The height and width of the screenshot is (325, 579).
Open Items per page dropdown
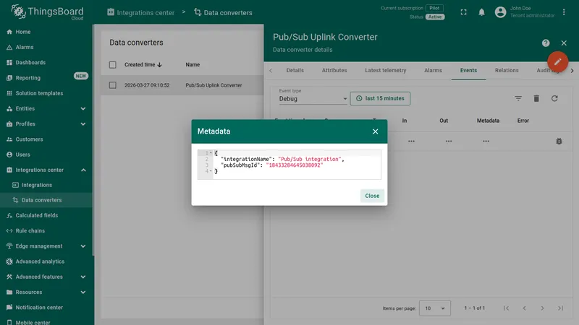[x=435, y=308]
